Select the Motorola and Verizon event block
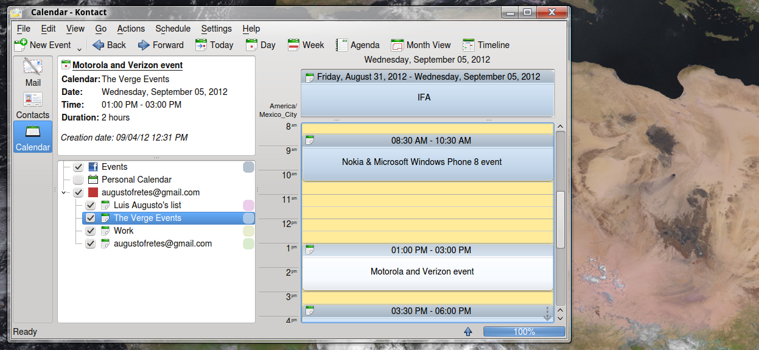This screenshot has width=759, height=350. [x=427, y=267]
